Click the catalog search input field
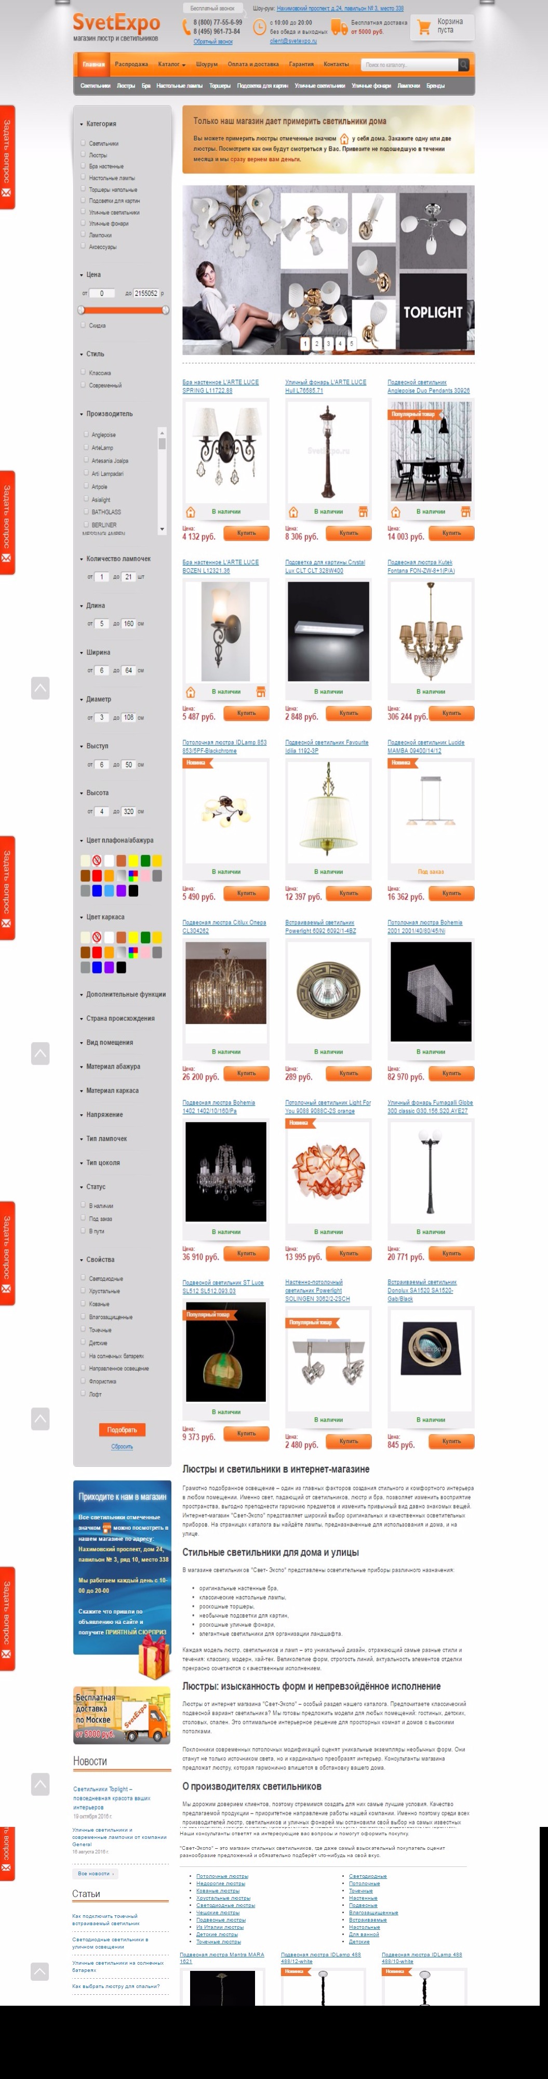The width and height of the screenshot is (548, 2079). coord(410,64)
